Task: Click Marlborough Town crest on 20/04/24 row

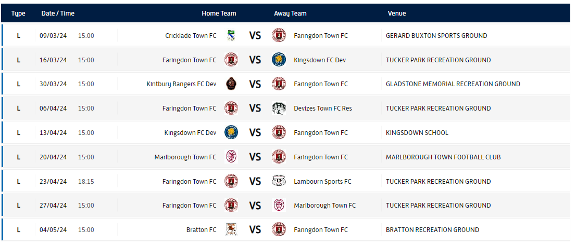Action: (x=231, y=157)
